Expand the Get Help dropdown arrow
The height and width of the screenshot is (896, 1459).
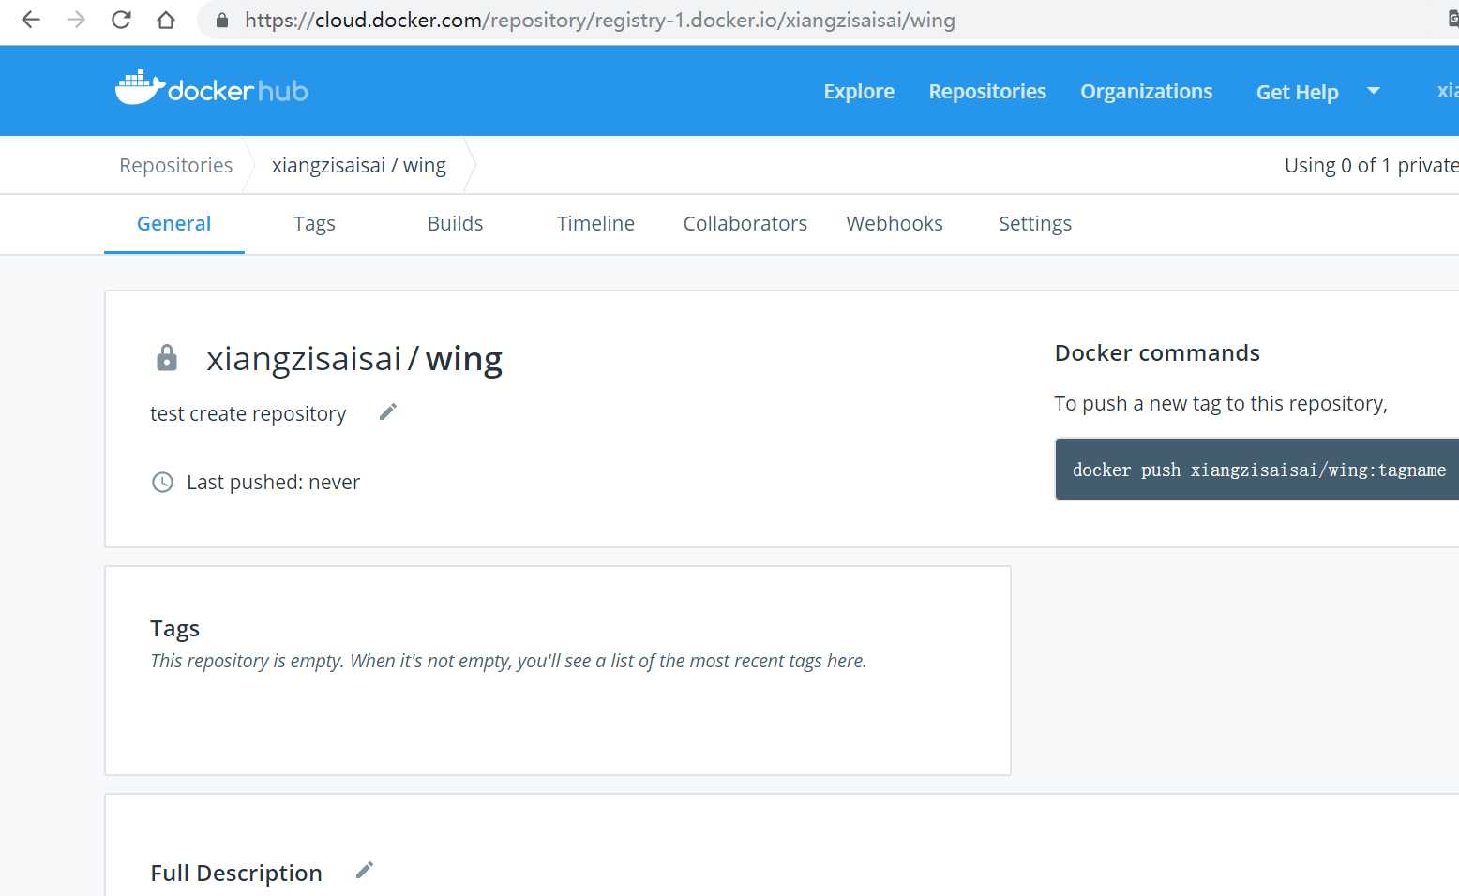(x=1374, y=91)
